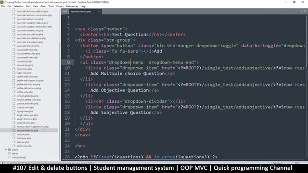Open the Project menu
308x173 pixels.
point(60,6)
